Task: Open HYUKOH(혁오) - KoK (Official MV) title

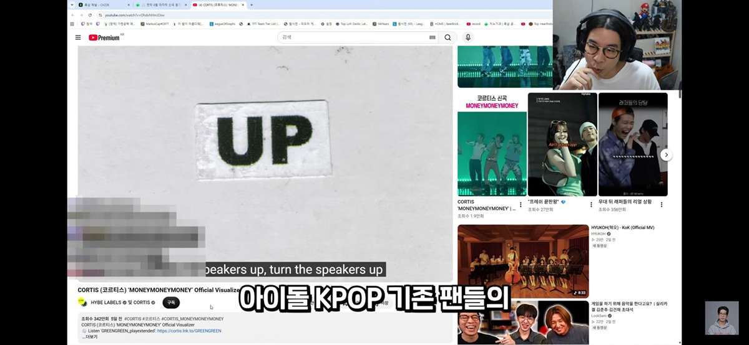Action: 623,228
